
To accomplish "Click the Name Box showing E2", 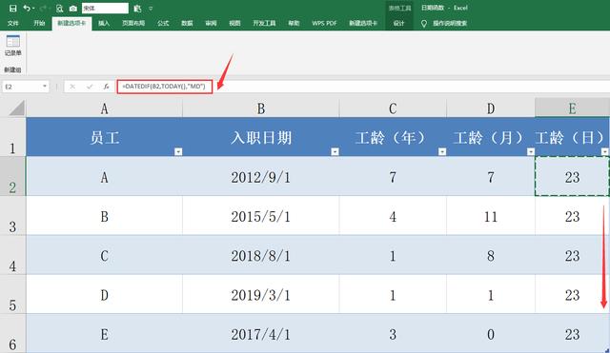I will (x=23, y=87).
